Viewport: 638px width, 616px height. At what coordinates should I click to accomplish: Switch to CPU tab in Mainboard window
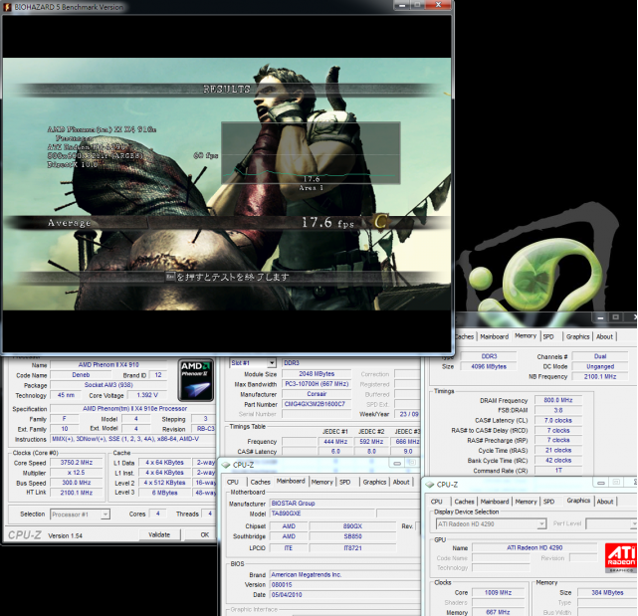(x=233, y=482)
